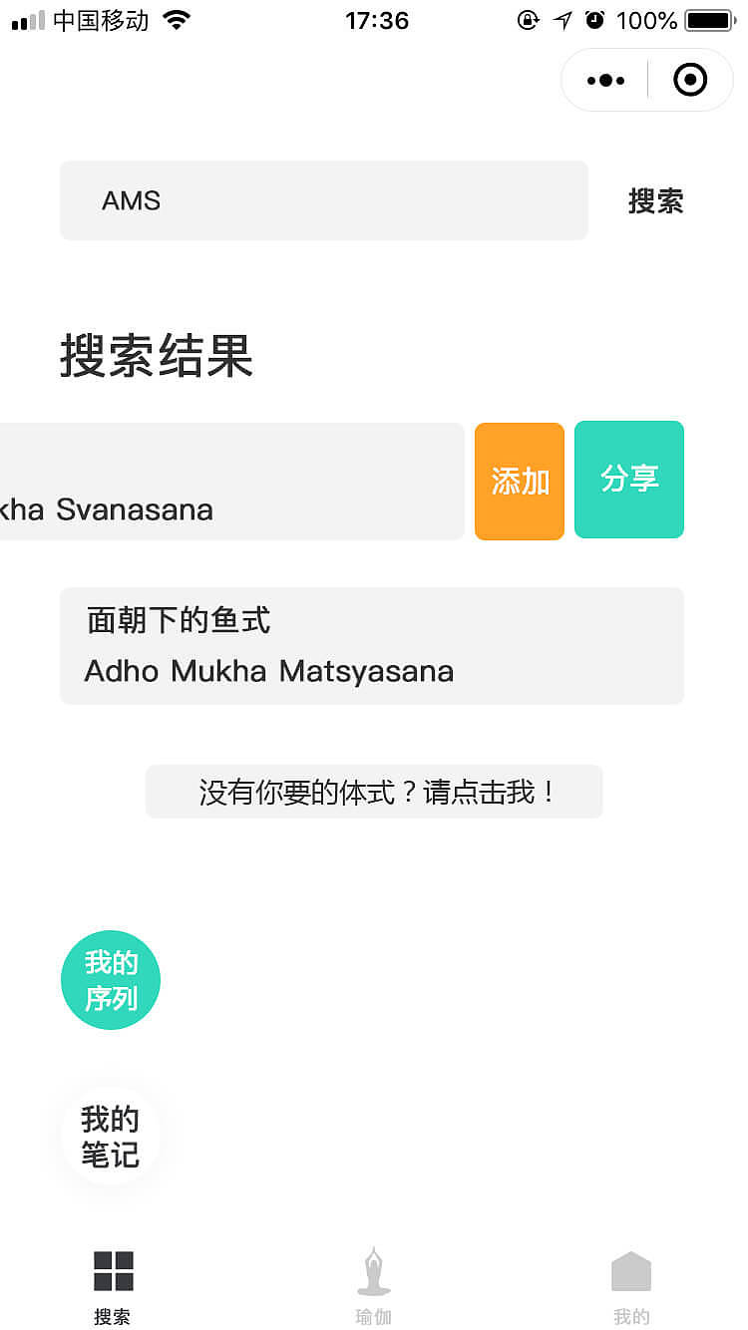
Task: Tap the 搜索 button beside the search box
Action: point(655,200)
